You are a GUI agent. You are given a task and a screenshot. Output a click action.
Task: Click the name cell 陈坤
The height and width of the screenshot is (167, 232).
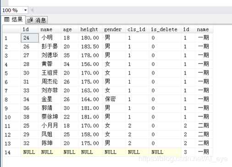tap(50, 143)
